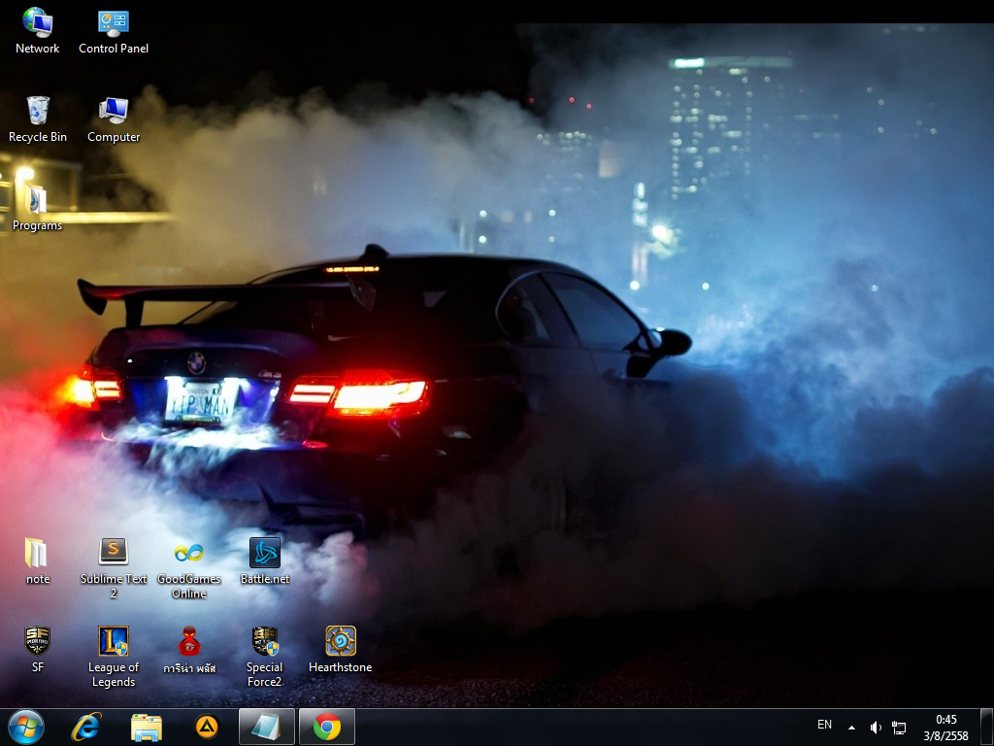Open the EN input language selector
The width and height of the screenshot is (994, 746).
824,725
